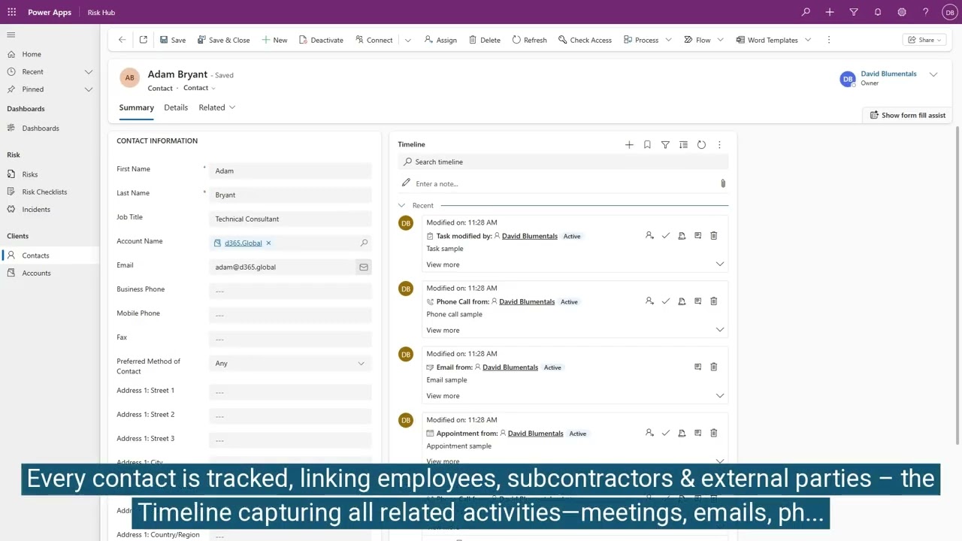
Task: Click Show form fill assist
Action: (x=908, y=115)
